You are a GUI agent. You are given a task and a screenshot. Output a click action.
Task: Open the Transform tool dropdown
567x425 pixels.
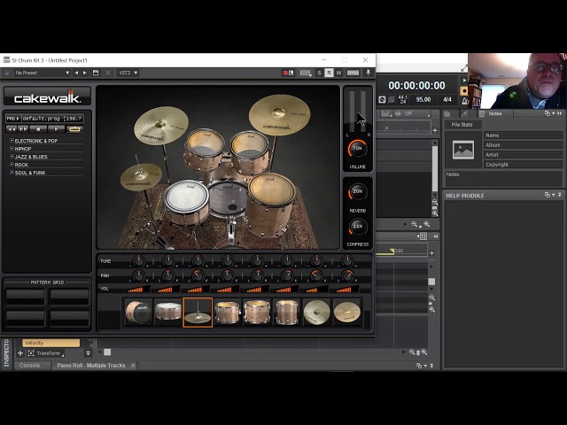46,353
